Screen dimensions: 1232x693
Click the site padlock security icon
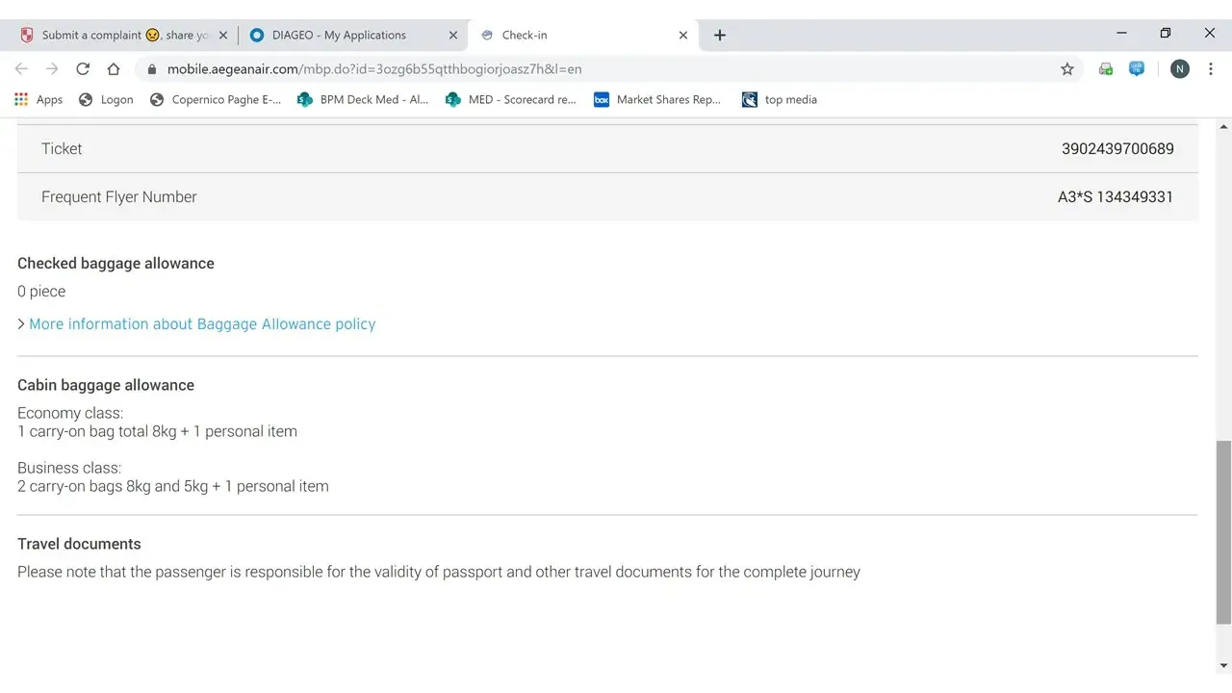151,69
